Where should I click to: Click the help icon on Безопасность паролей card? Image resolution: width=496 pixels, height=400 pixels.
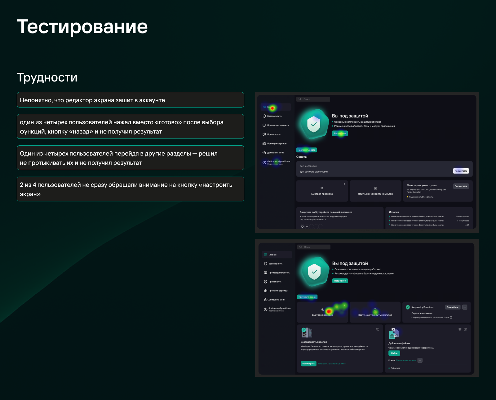click(x=377, y=329)
